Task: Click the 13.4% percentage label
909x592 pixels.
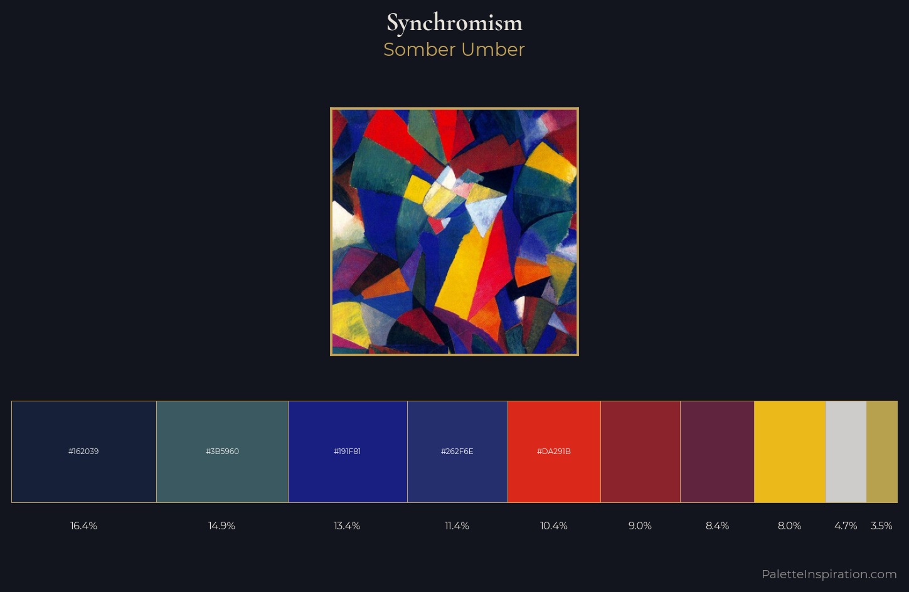Action: [347, 526]
